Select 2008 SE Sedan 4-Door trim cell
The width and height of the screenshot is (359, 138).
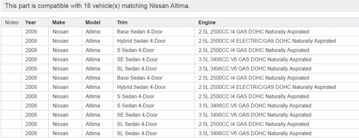[154, 115]
